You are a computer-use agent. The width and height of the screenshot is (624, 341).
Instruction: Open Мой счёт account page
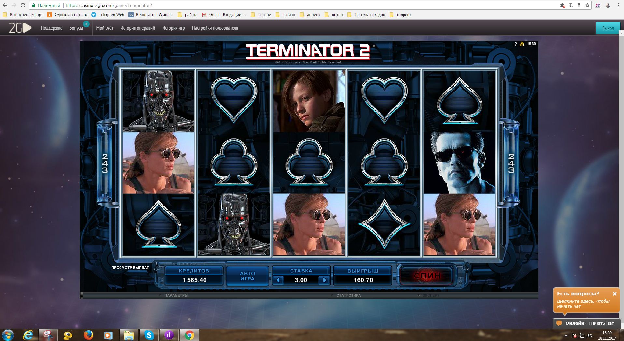(105, 28)
